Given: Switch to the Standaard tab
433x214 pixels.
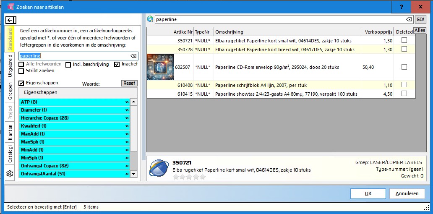Looking at the screenshot, I should coord(10,39).
